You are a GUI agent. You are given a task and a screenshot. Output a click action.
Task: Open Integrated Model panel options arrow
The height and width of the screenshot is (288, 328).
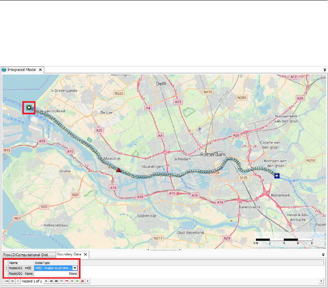325,70
